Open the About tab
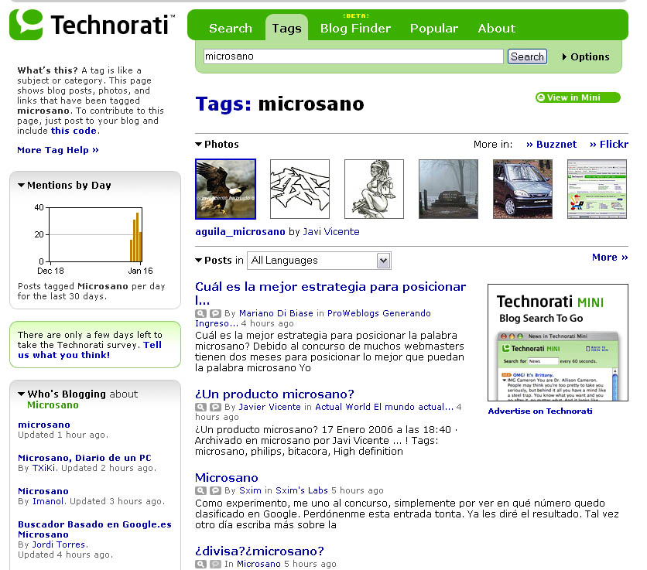This screenshot has height=570, width=647. 497,28
